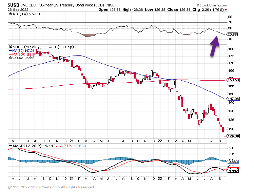Click the MACD(12,26,9) -4.442 legend label

click(34, 146)
